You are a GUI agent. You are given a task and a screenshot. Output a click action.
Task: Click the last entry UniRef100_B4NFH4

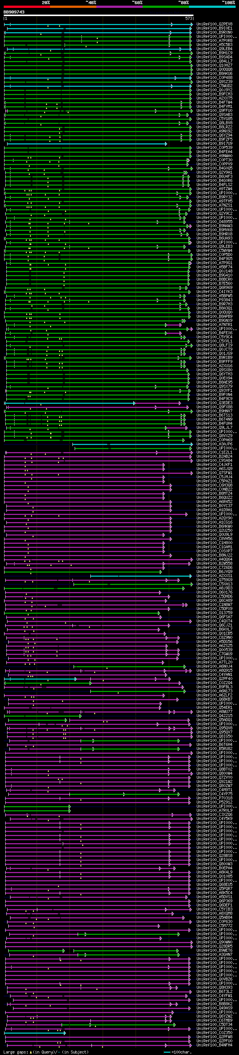click(214, 1045)
